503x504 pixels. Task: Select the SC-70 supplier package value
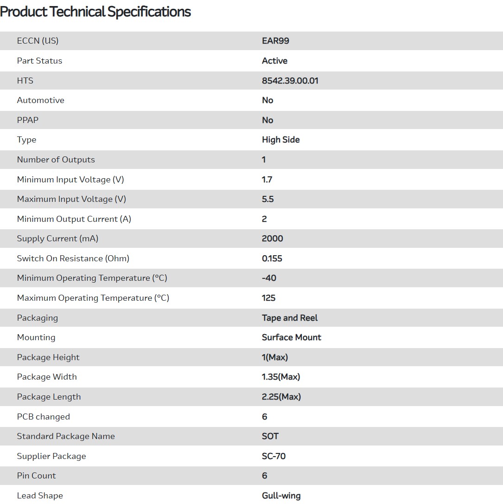tap(274, 456)
